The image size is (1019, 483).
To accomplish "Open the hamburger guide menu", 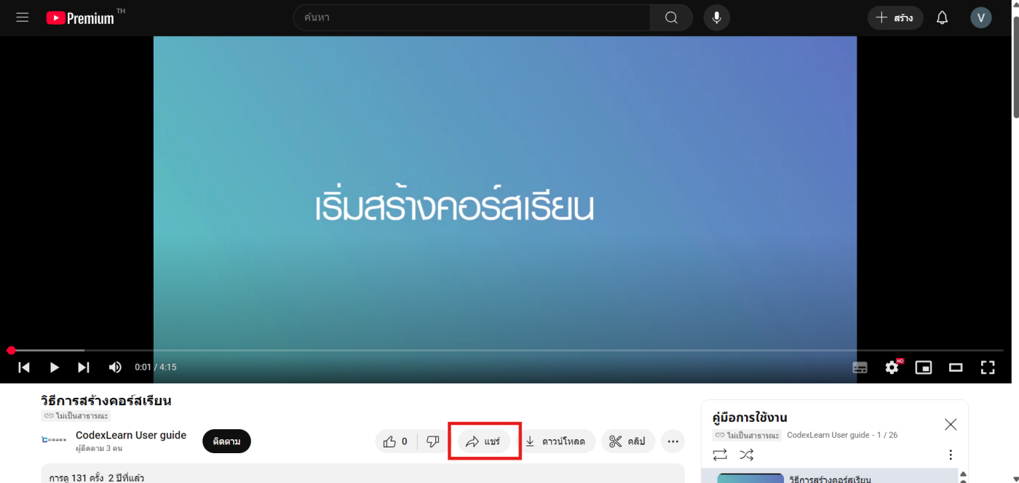I will [22, 17].
